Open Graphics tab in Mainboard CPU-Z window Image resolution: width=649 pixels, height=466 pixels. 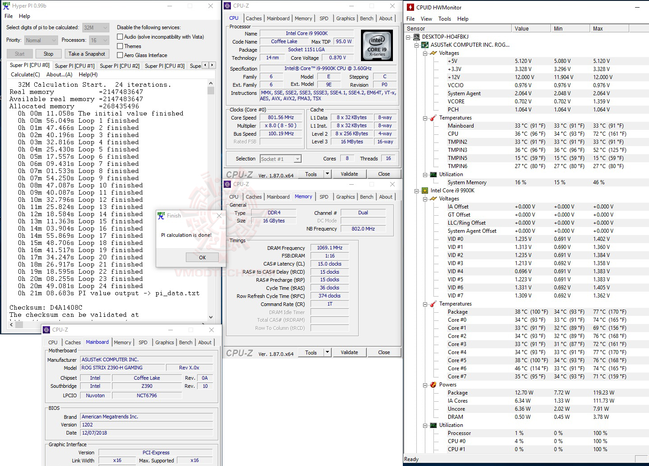(165, 342)
